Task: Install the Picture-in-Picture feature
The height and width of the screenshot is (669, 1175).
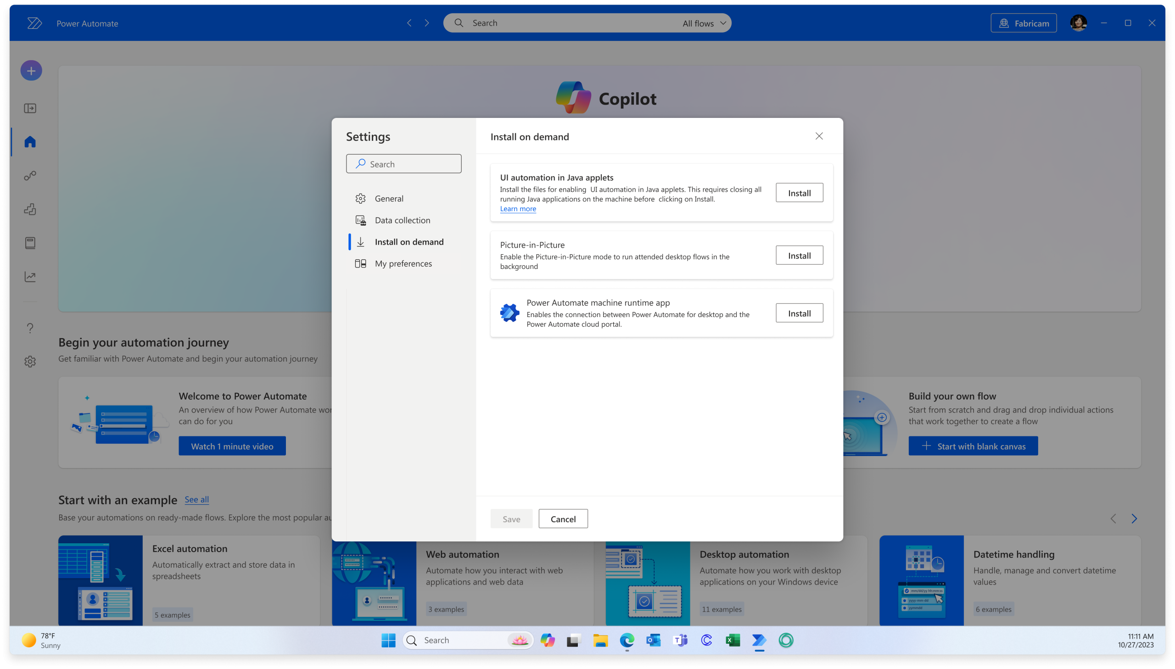Action: (799, 256)
